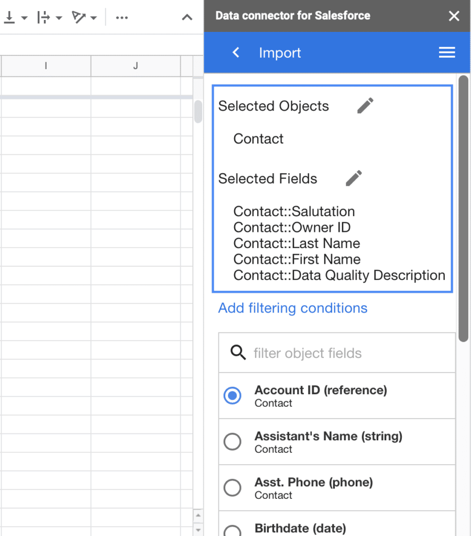Select column I header
The image size is (471, 536).
46,65
